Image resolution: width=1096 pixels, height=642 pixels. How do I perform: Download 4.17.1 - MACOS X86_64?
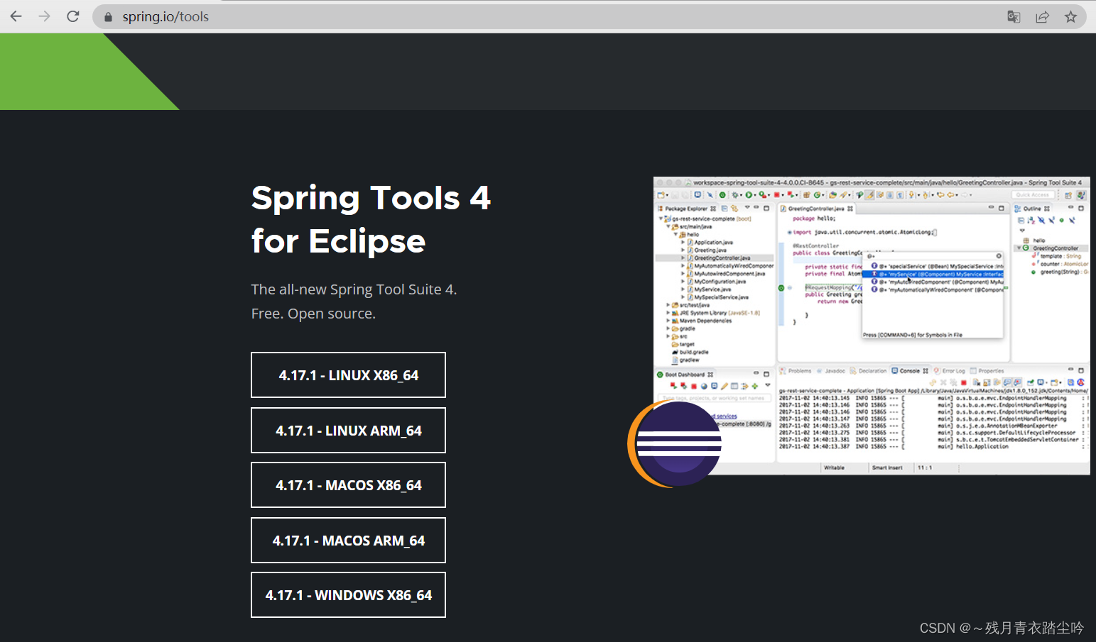[348, 485]
